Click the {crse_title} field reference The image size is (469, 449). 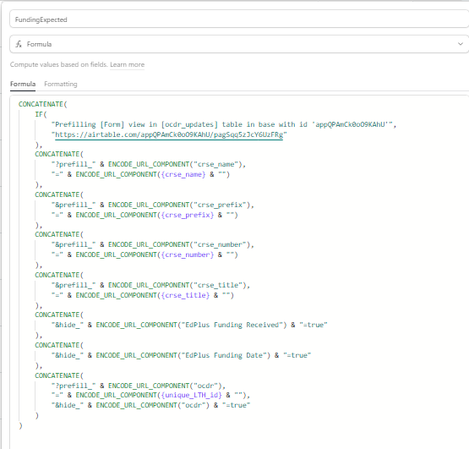(x=185, y=295)
